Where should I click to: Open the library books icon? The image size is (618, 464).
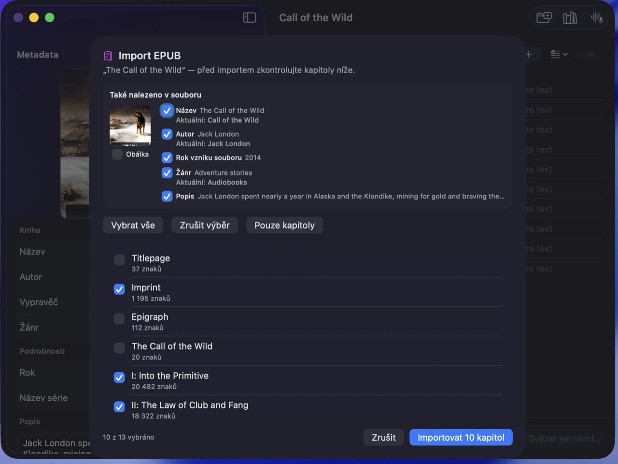[570, 18]
